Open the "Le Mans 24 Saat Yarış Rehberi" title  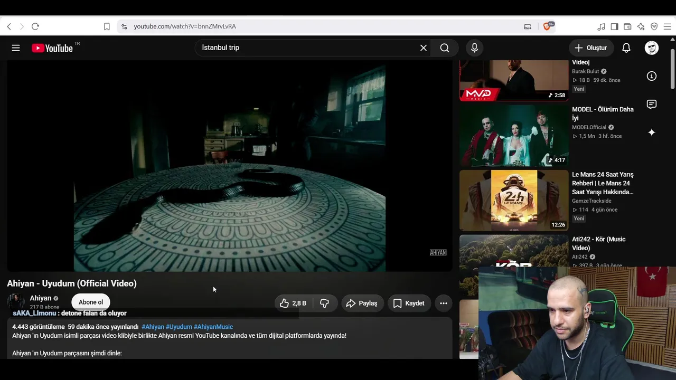603,183
